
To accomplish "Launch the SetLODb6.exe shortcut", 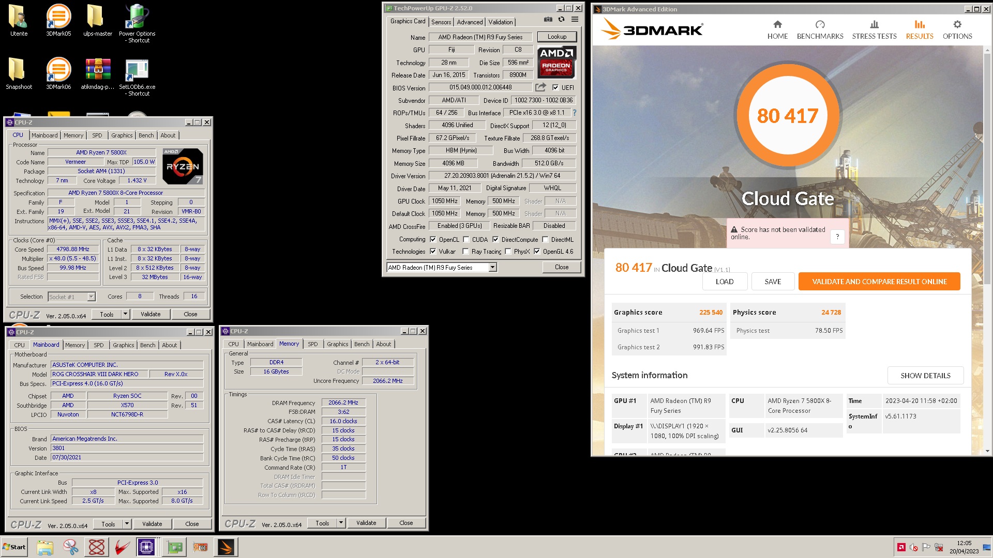I will pos(137,76).
